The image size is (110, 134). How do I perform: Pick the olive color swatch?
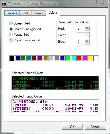pos(46,58)
